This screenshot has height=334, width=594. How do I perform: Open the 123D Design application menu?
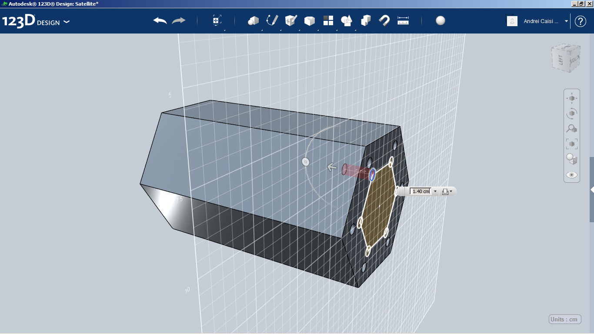tap(36, 21)
